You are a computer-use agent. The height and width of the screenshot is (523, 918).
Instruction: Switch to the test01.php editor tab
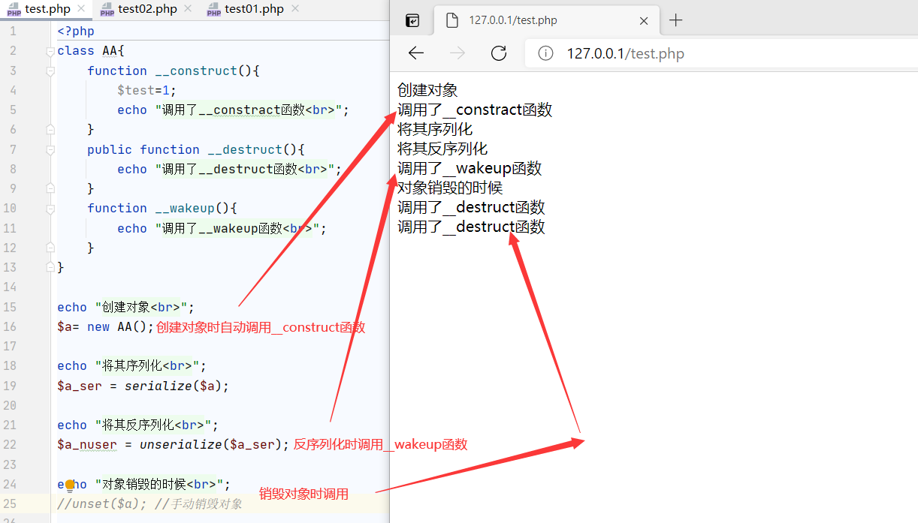tap(254, 9)
